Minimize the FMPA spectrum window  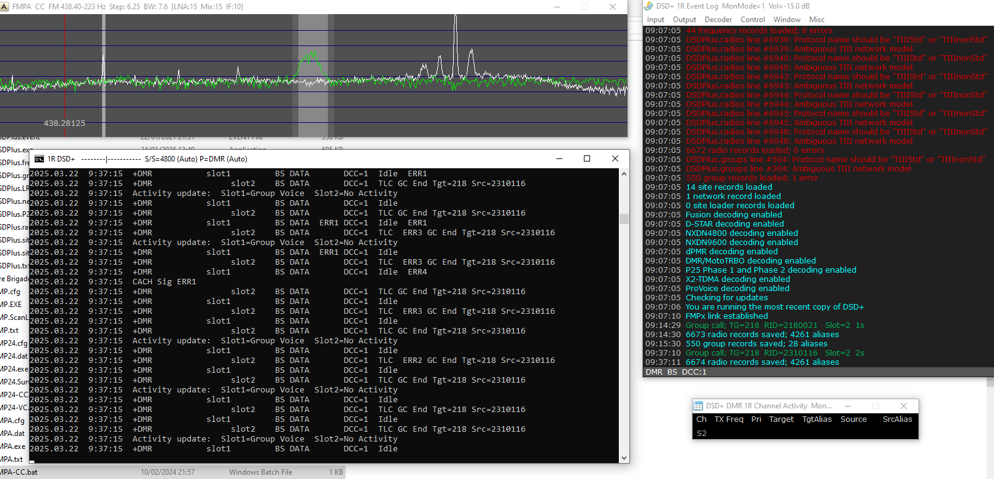point(557,7)
